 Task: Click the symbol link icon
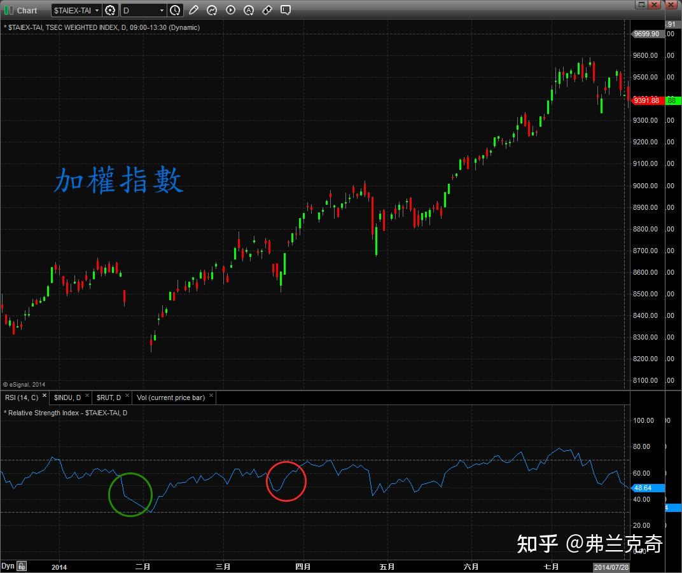pyautogui.click(x=267, y=10)
